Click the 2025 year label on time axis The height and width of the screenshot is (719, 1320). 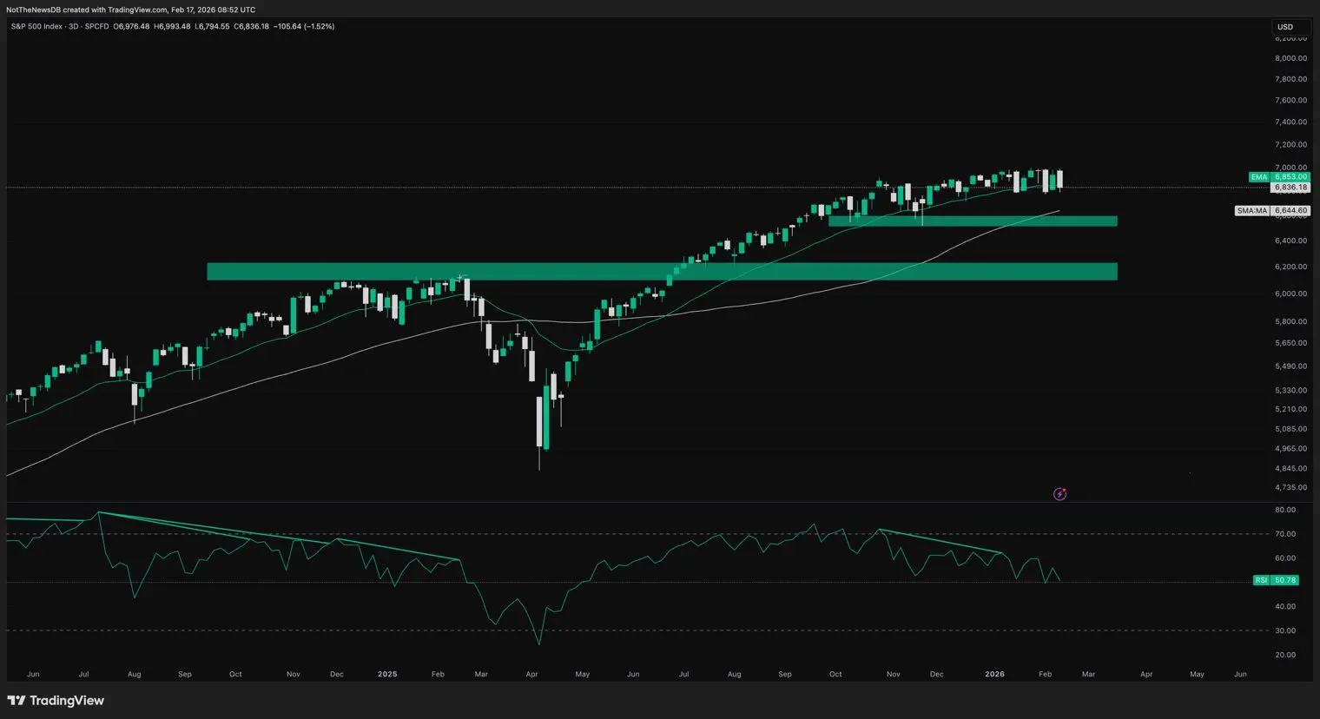pyautogui.click(x=387, y=674)
